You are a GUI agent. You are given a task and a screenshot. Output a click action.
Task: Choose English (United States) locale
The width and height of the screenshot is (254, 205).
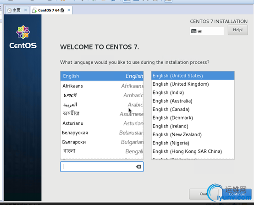[193, 76]
